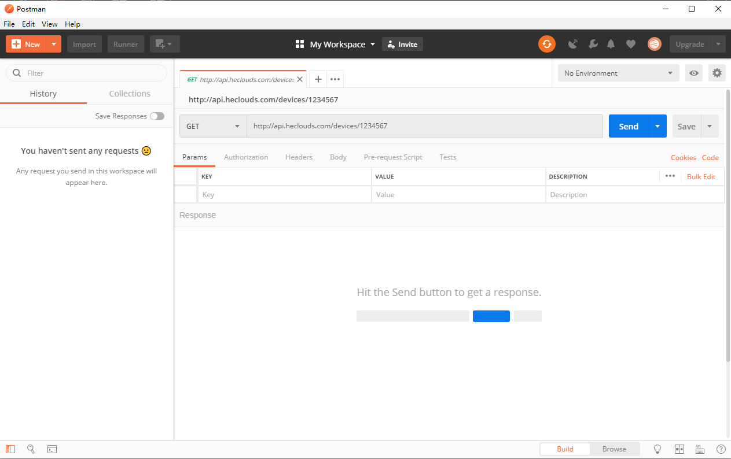Click the Runner button
Image resolution: width=731 pixels, height=459 pixels.
pyautogui.click(x=126, y=44)
